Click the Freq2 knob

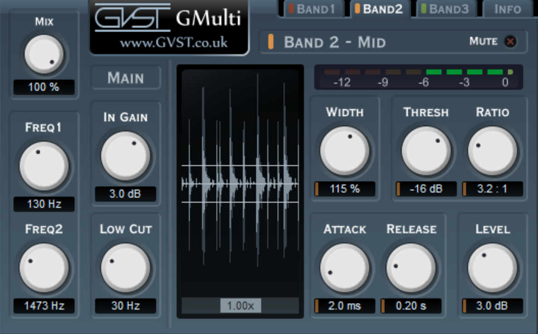tap(44, 268)
